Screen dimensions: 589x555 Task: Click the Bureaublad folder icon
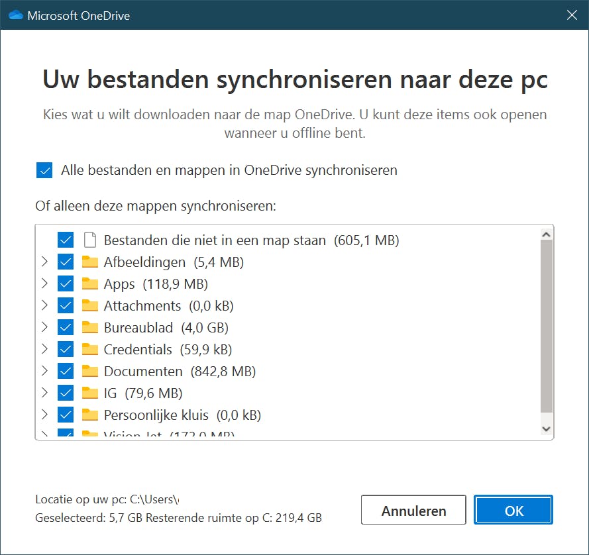point(90,328)
